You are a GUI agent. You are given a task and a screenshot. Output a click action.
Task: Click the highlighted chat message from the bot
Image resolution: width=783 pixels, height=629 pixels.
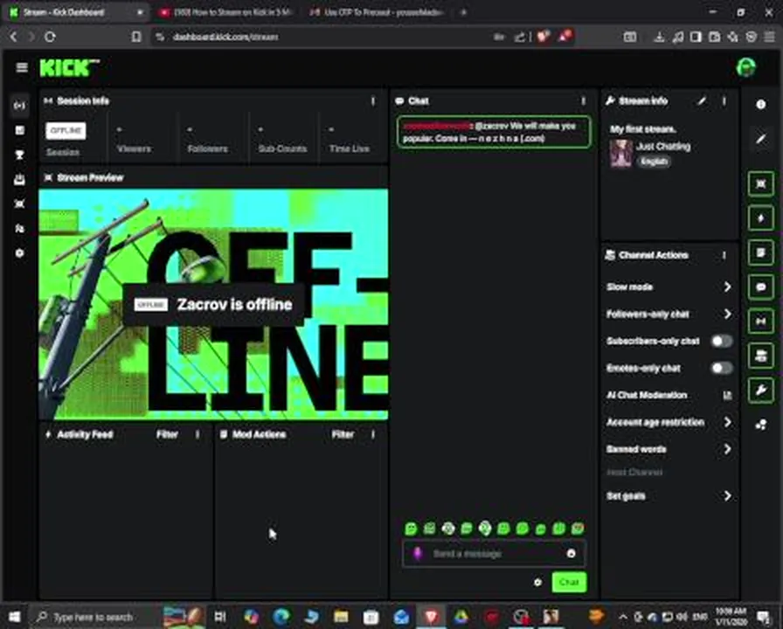[x=494, y=132]
